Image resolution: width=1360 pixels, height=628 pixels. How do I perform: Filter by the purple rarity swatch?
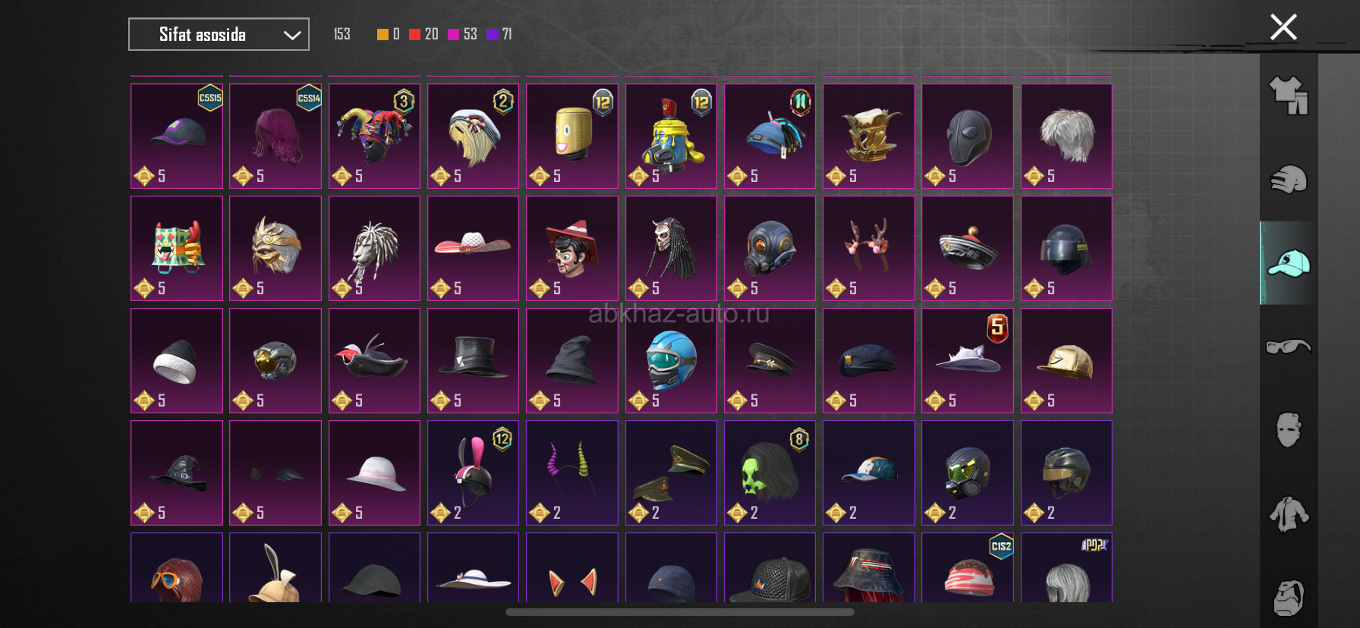pos(493,34)
